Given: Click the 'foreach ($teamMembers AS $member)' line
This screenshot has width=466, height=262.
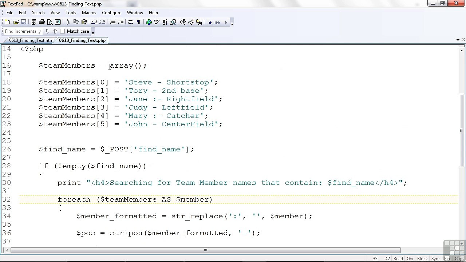Looking at the screenshot, I should (135, 199).
